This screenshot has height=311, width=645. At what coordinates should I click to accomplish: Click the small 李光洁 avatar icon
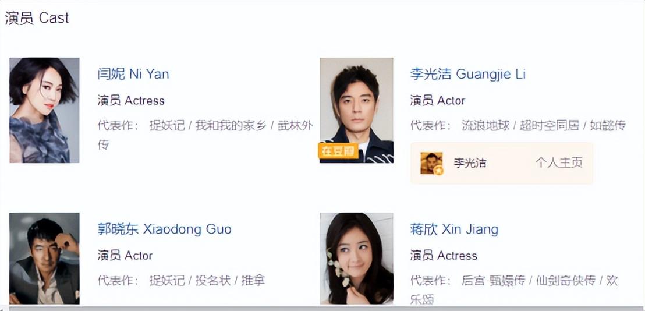tap(431, 163)
